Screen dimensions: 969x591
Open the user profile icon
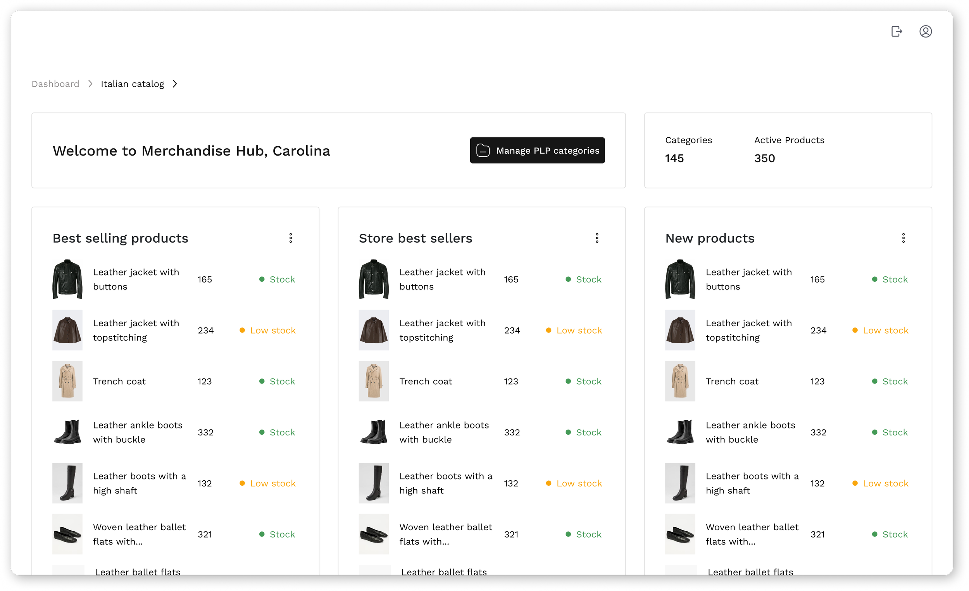(925, 31)
